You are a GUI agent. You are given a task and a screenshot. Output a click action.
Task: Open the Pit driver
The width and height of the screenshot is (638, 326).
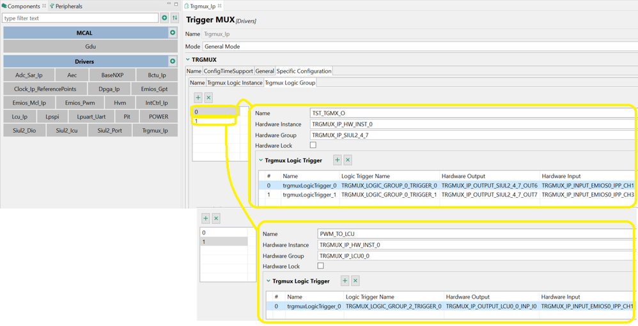127,117
